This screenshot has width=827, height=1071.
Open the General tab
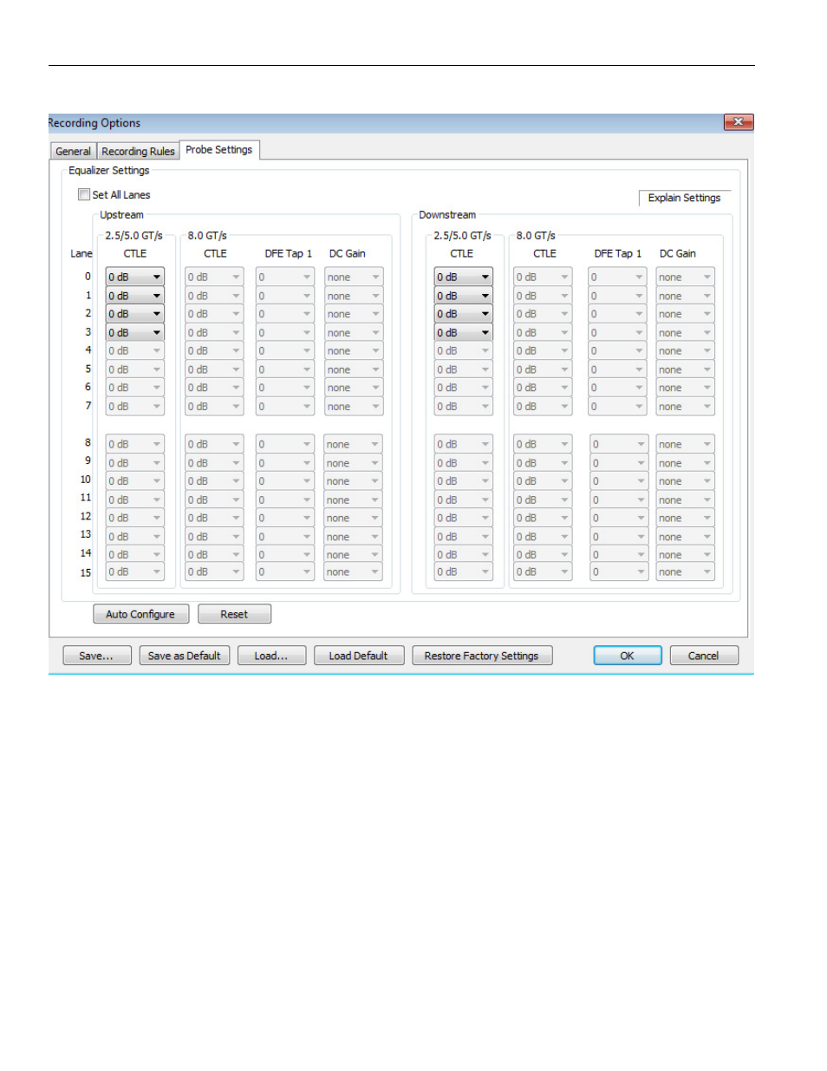73,151
